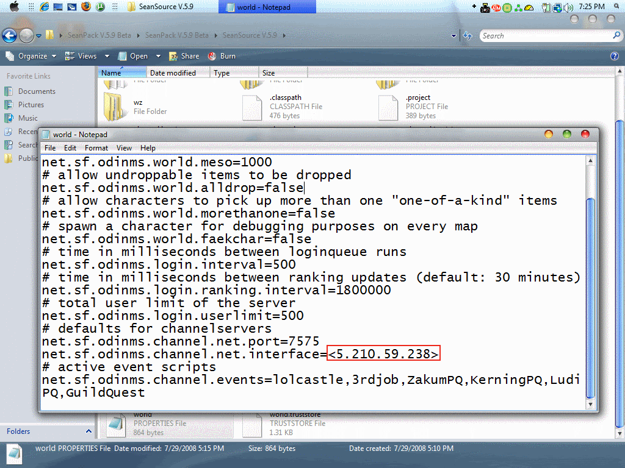Select the .project file icon
625x468 pixels.
point(388,107)
